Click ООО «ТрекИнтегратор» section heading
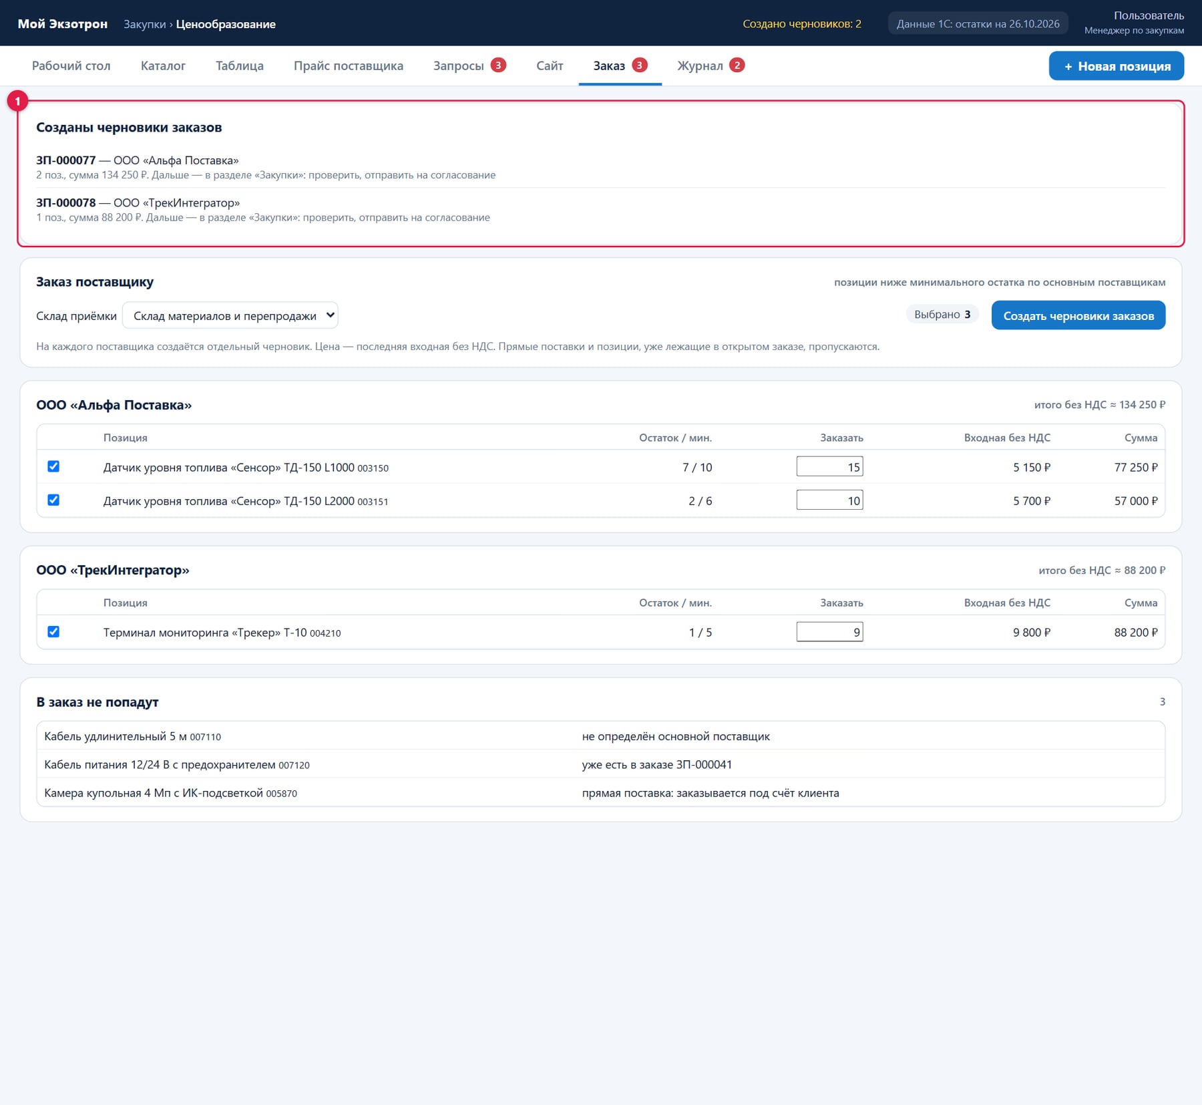The image size is (1202, 1105). click(113, 570)
